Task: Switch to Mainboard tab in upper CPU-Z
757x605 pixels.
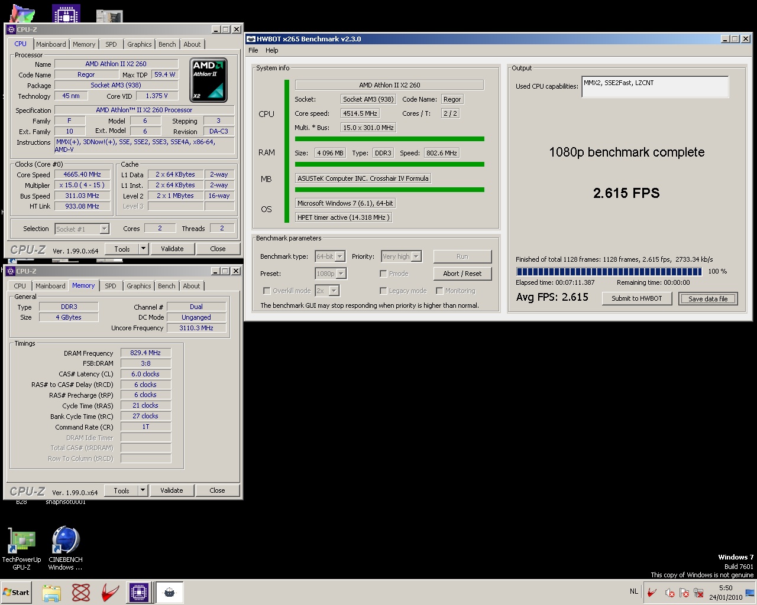Action: click(x=51, y=44)
